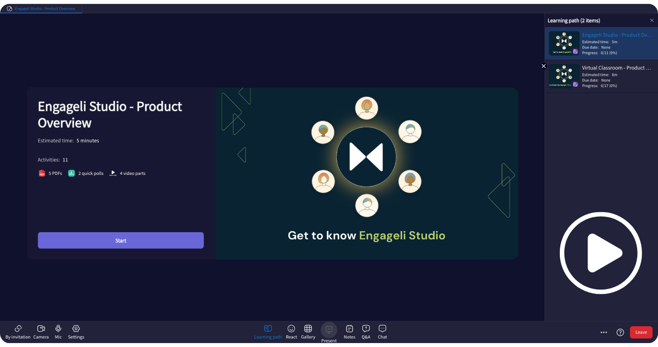The image size is (658, 347).
Task: Click the React smiley icon
Action: [291, 329]
